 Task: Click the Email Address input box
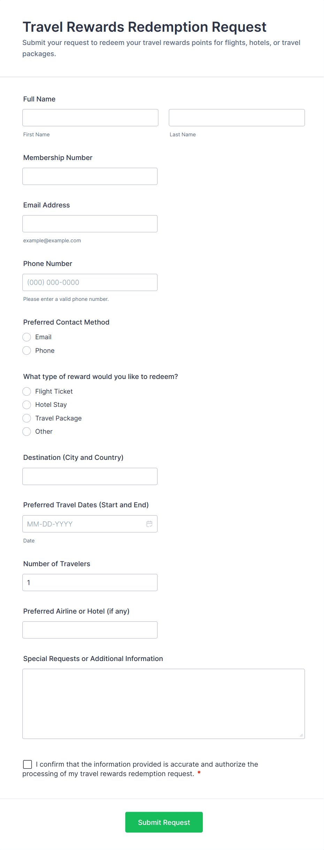pyautogui.click(x=90, y=224)
